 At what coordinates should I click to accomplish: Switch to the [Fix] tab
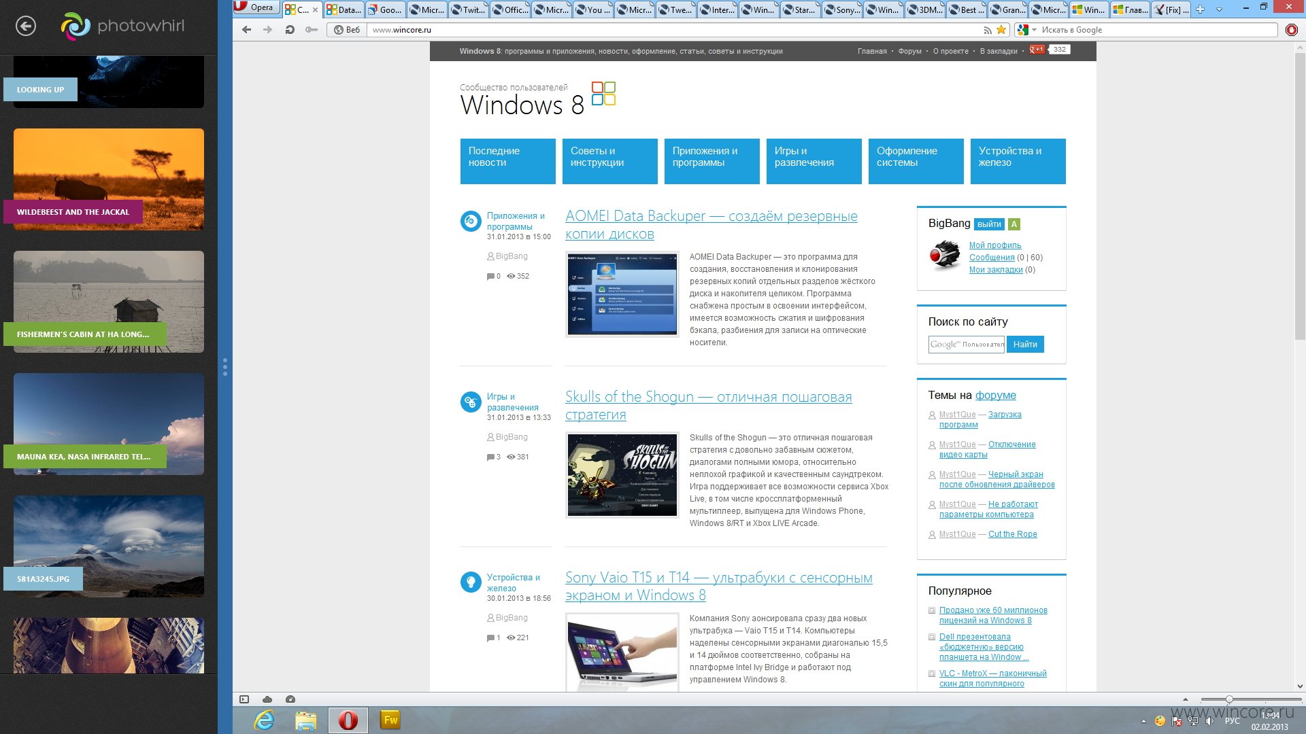pyautogui.click(x=1171, y=10)
